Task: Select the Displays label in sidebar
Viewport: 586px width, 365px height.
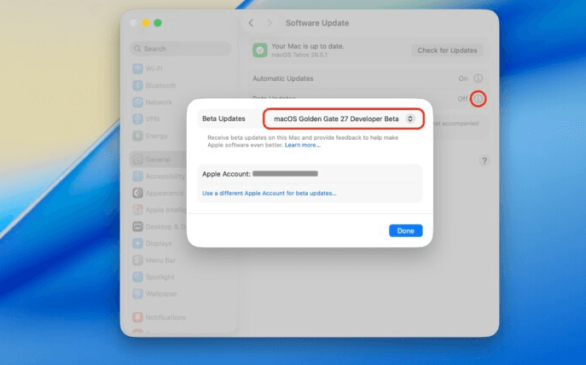Action: point(159,244)
